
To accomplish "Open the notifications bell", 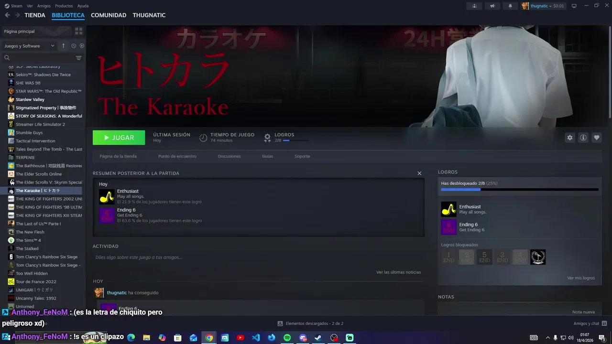I will click(x=510, y=6).
